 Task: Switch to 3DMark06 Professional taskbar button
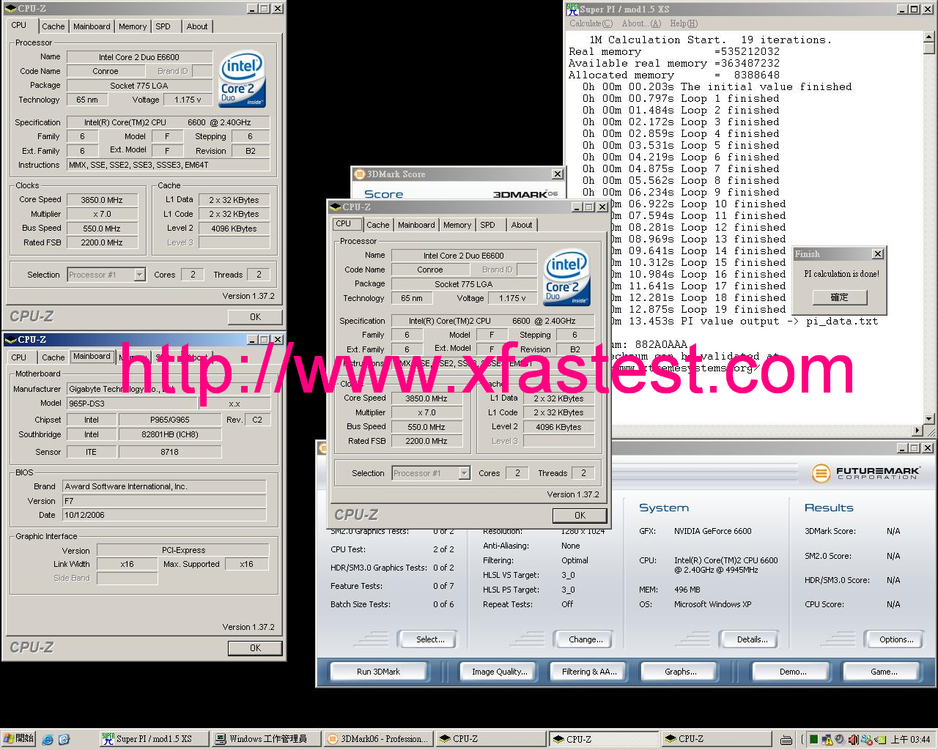(x=377, y=739)
